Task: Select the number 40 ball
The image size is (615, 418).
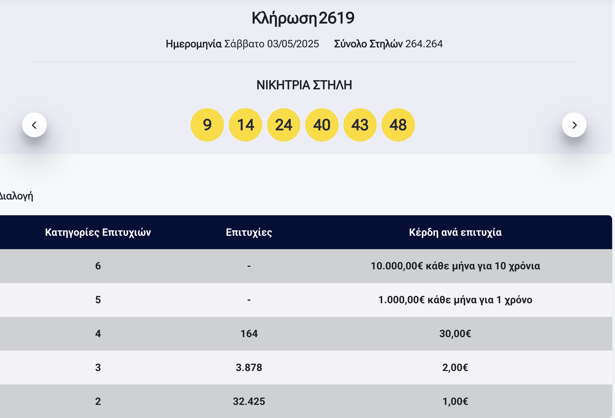Action: click(x=322, y=125)
